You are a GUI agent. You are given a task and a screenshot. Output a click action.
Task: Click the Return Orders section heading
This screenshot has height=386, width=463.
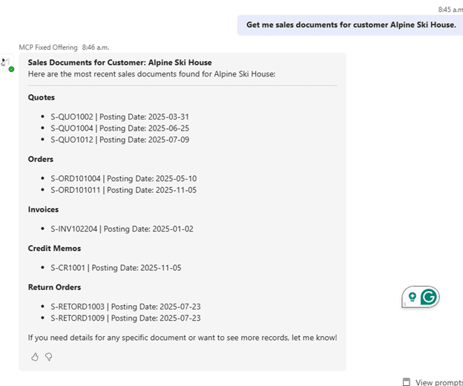pyautogui.click(x=54, y=287)
